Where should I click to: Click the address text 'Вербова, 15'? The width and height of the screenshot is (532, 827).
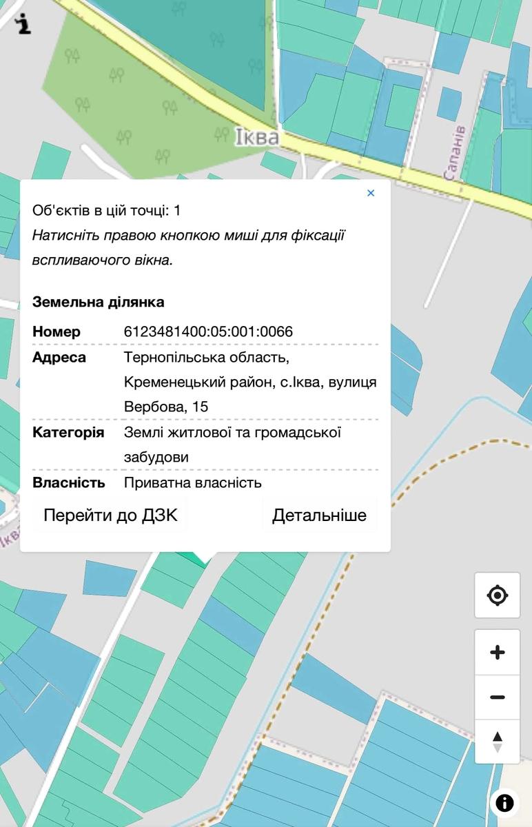tap(165, 407)
